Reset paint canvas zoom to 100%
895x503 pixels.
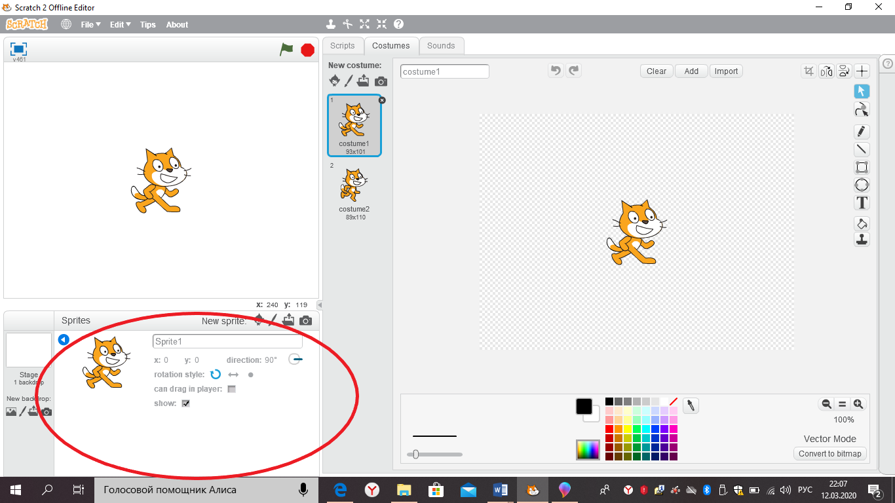pos(843,404)
